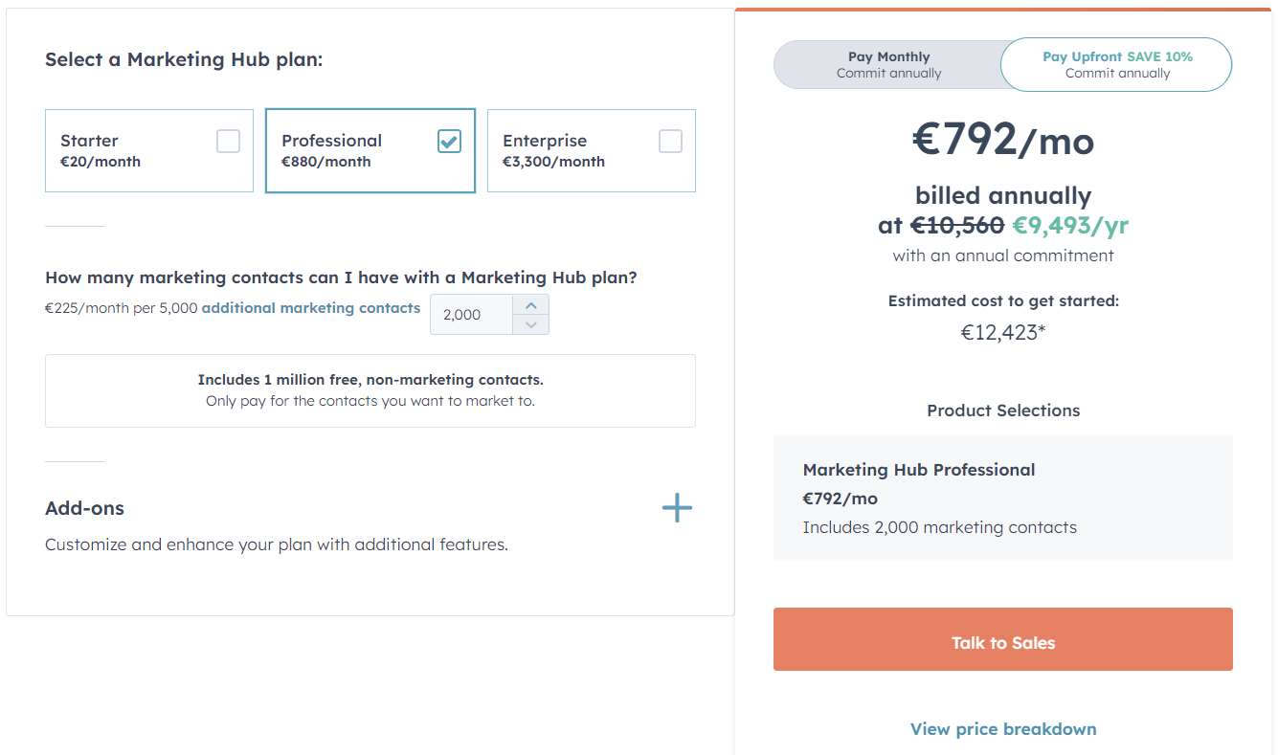
Task: Expand Add-ons using the plus icon
Action: coord(677,508)
